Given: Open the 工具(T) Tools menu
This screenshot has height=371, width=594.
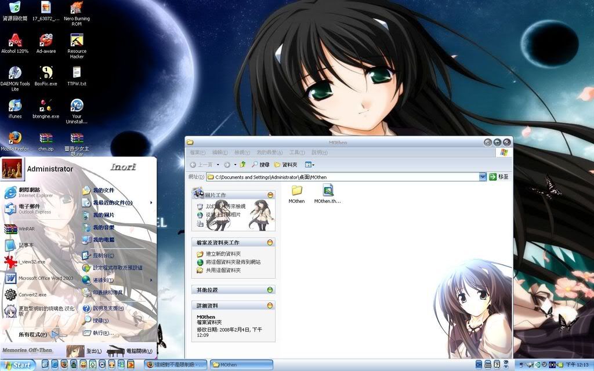Looking at the screenshot, I should coord(297,152).
